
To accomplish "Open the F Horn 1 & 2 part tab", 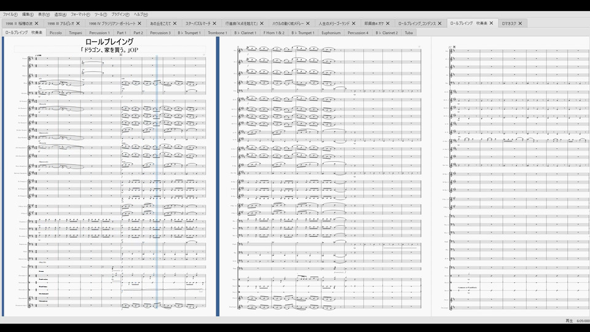I will pyautogui.click(x=274, y=33).
